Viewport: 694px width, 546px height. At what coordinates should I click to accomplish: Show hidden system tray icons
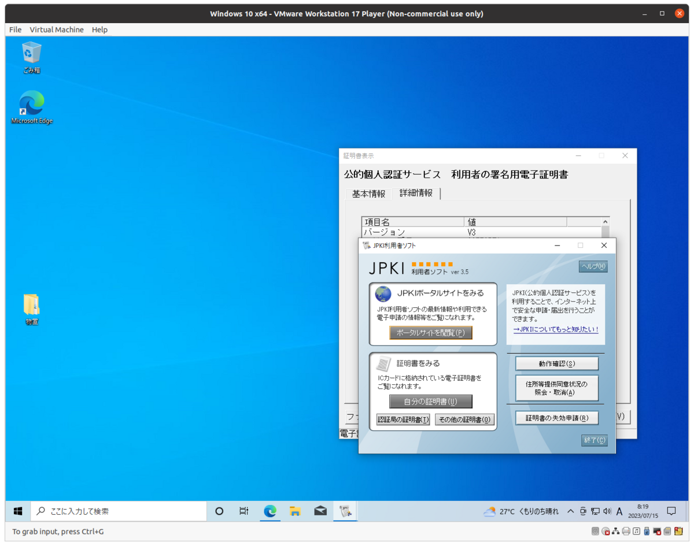[570, 511]
